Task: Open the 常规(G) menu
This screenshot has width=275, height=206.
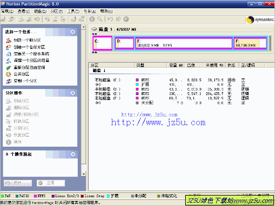Action: 7,12
